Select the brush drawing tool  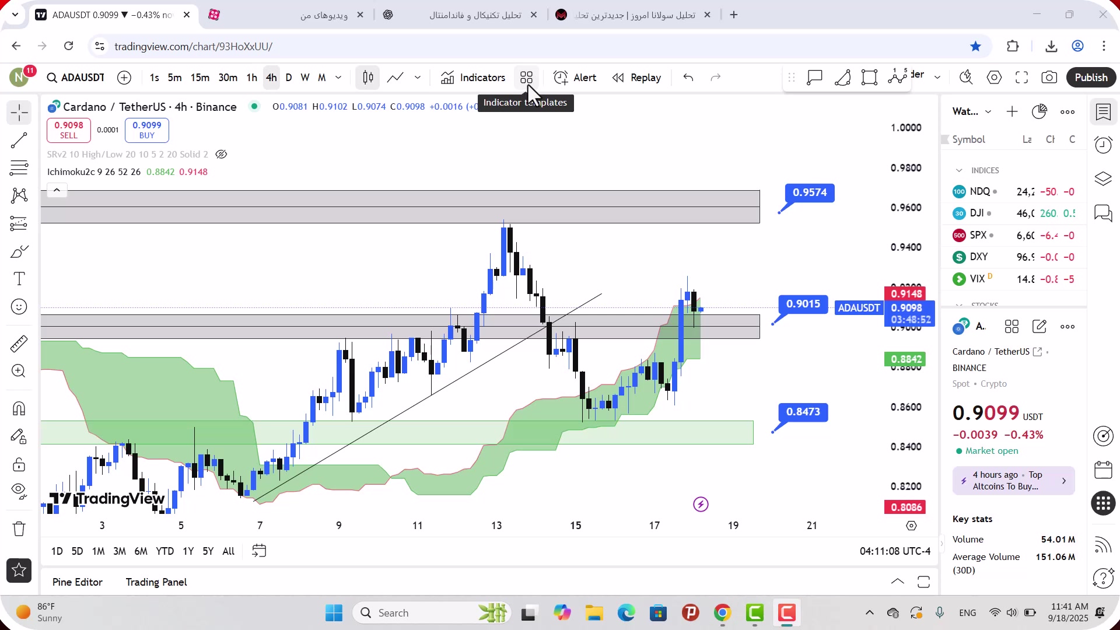tap(19, 251)
